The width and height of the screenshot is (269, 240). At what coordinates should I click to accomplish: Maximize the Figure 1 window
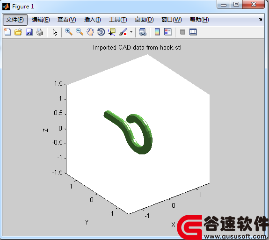(x=236, y=5)
